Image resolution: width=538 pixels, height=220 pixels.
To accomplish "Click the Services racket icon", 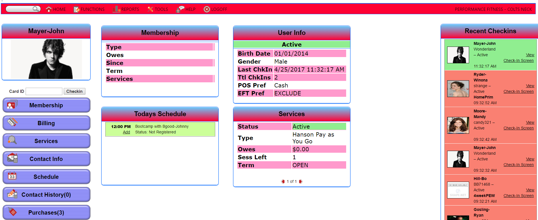I will pyautogui.click(x=12, y=140).
